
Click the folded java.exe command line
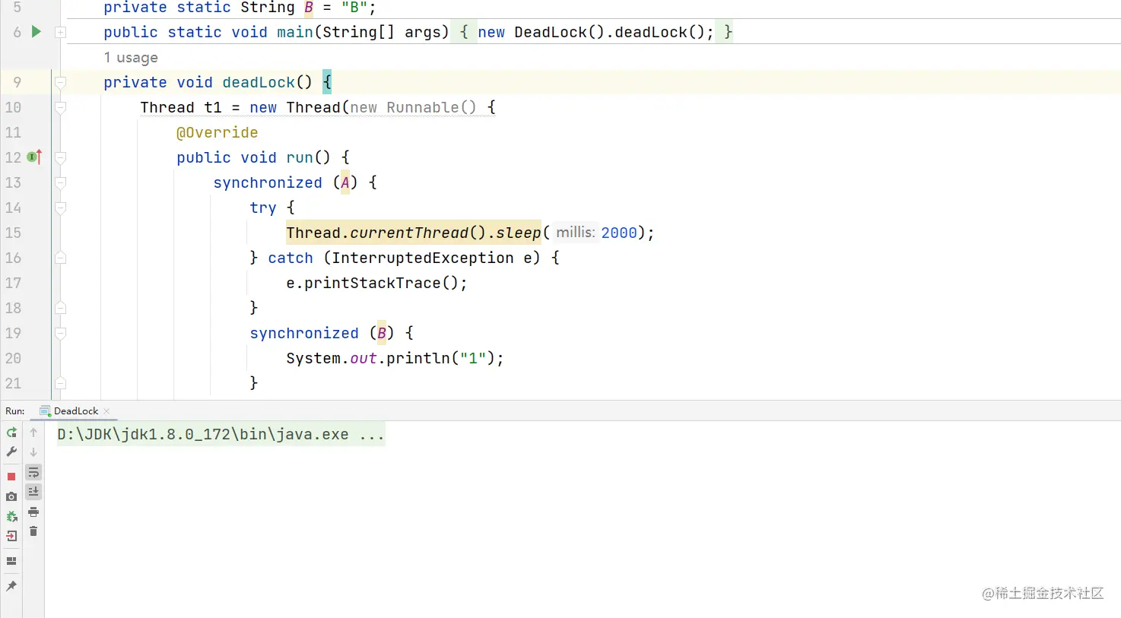point(221,435)
